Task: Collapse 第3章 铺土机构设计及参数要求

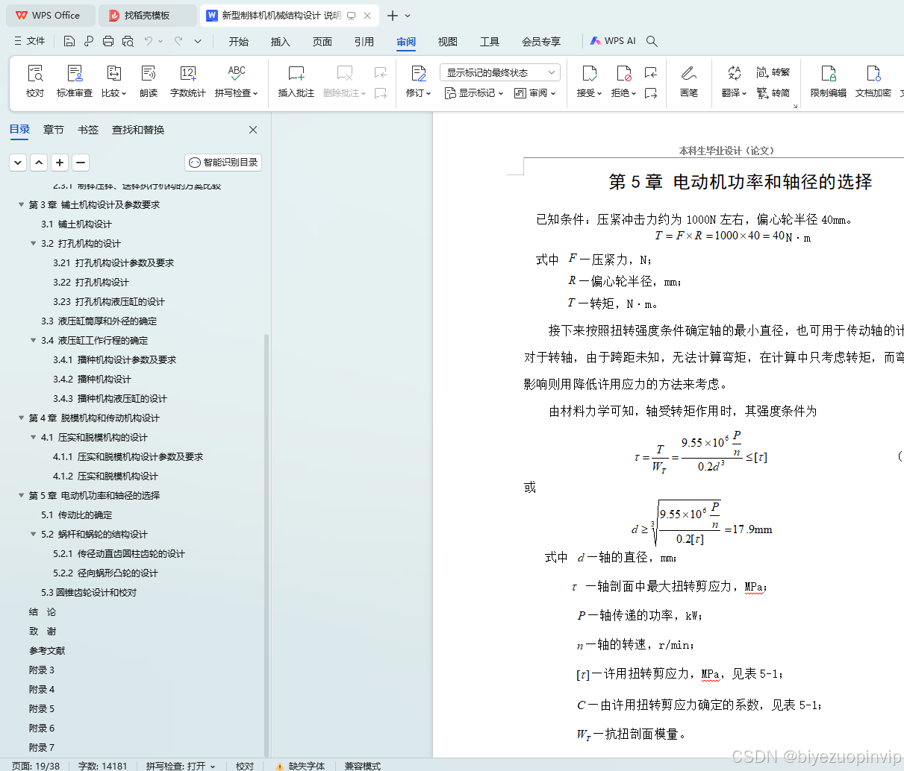Action: pos(22,204)
